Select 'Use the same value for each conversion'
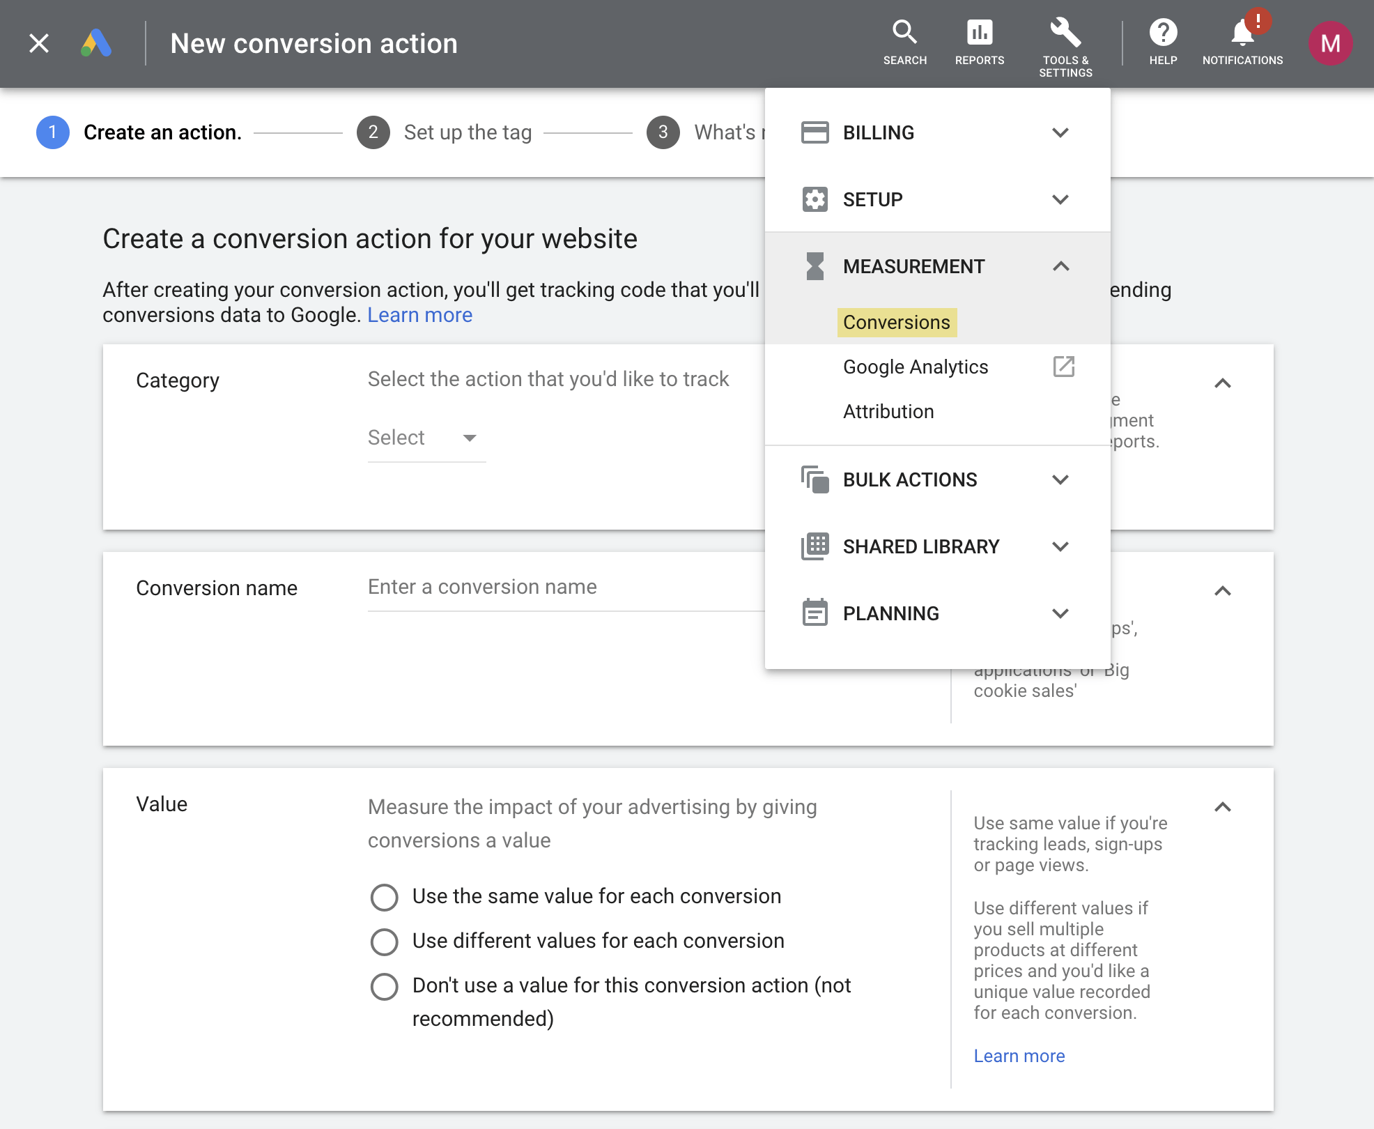This screenshot has width=1374, height=1129. [x=384, y=897]
